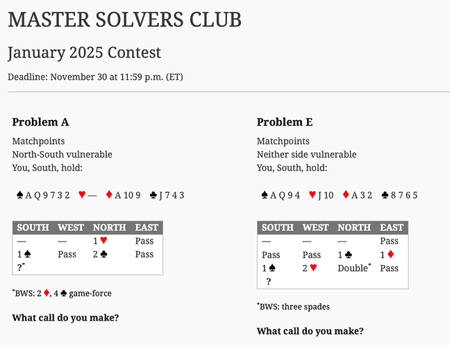Click the red heart icon in Problem A hand
Screen dimensions: 450x347
click(x=82, y=195)
